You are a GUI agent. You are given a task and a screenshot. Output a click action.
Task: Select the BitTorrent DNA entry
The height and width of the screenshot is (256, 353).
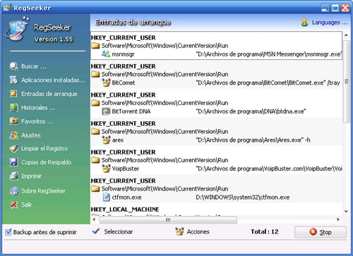pyautogui.click(x=216, y=111)
